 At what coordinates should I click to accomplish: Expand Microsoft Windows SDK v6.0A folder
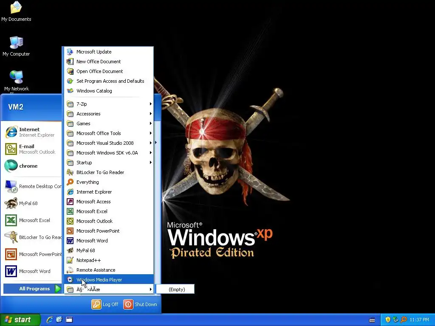point(109,153)
